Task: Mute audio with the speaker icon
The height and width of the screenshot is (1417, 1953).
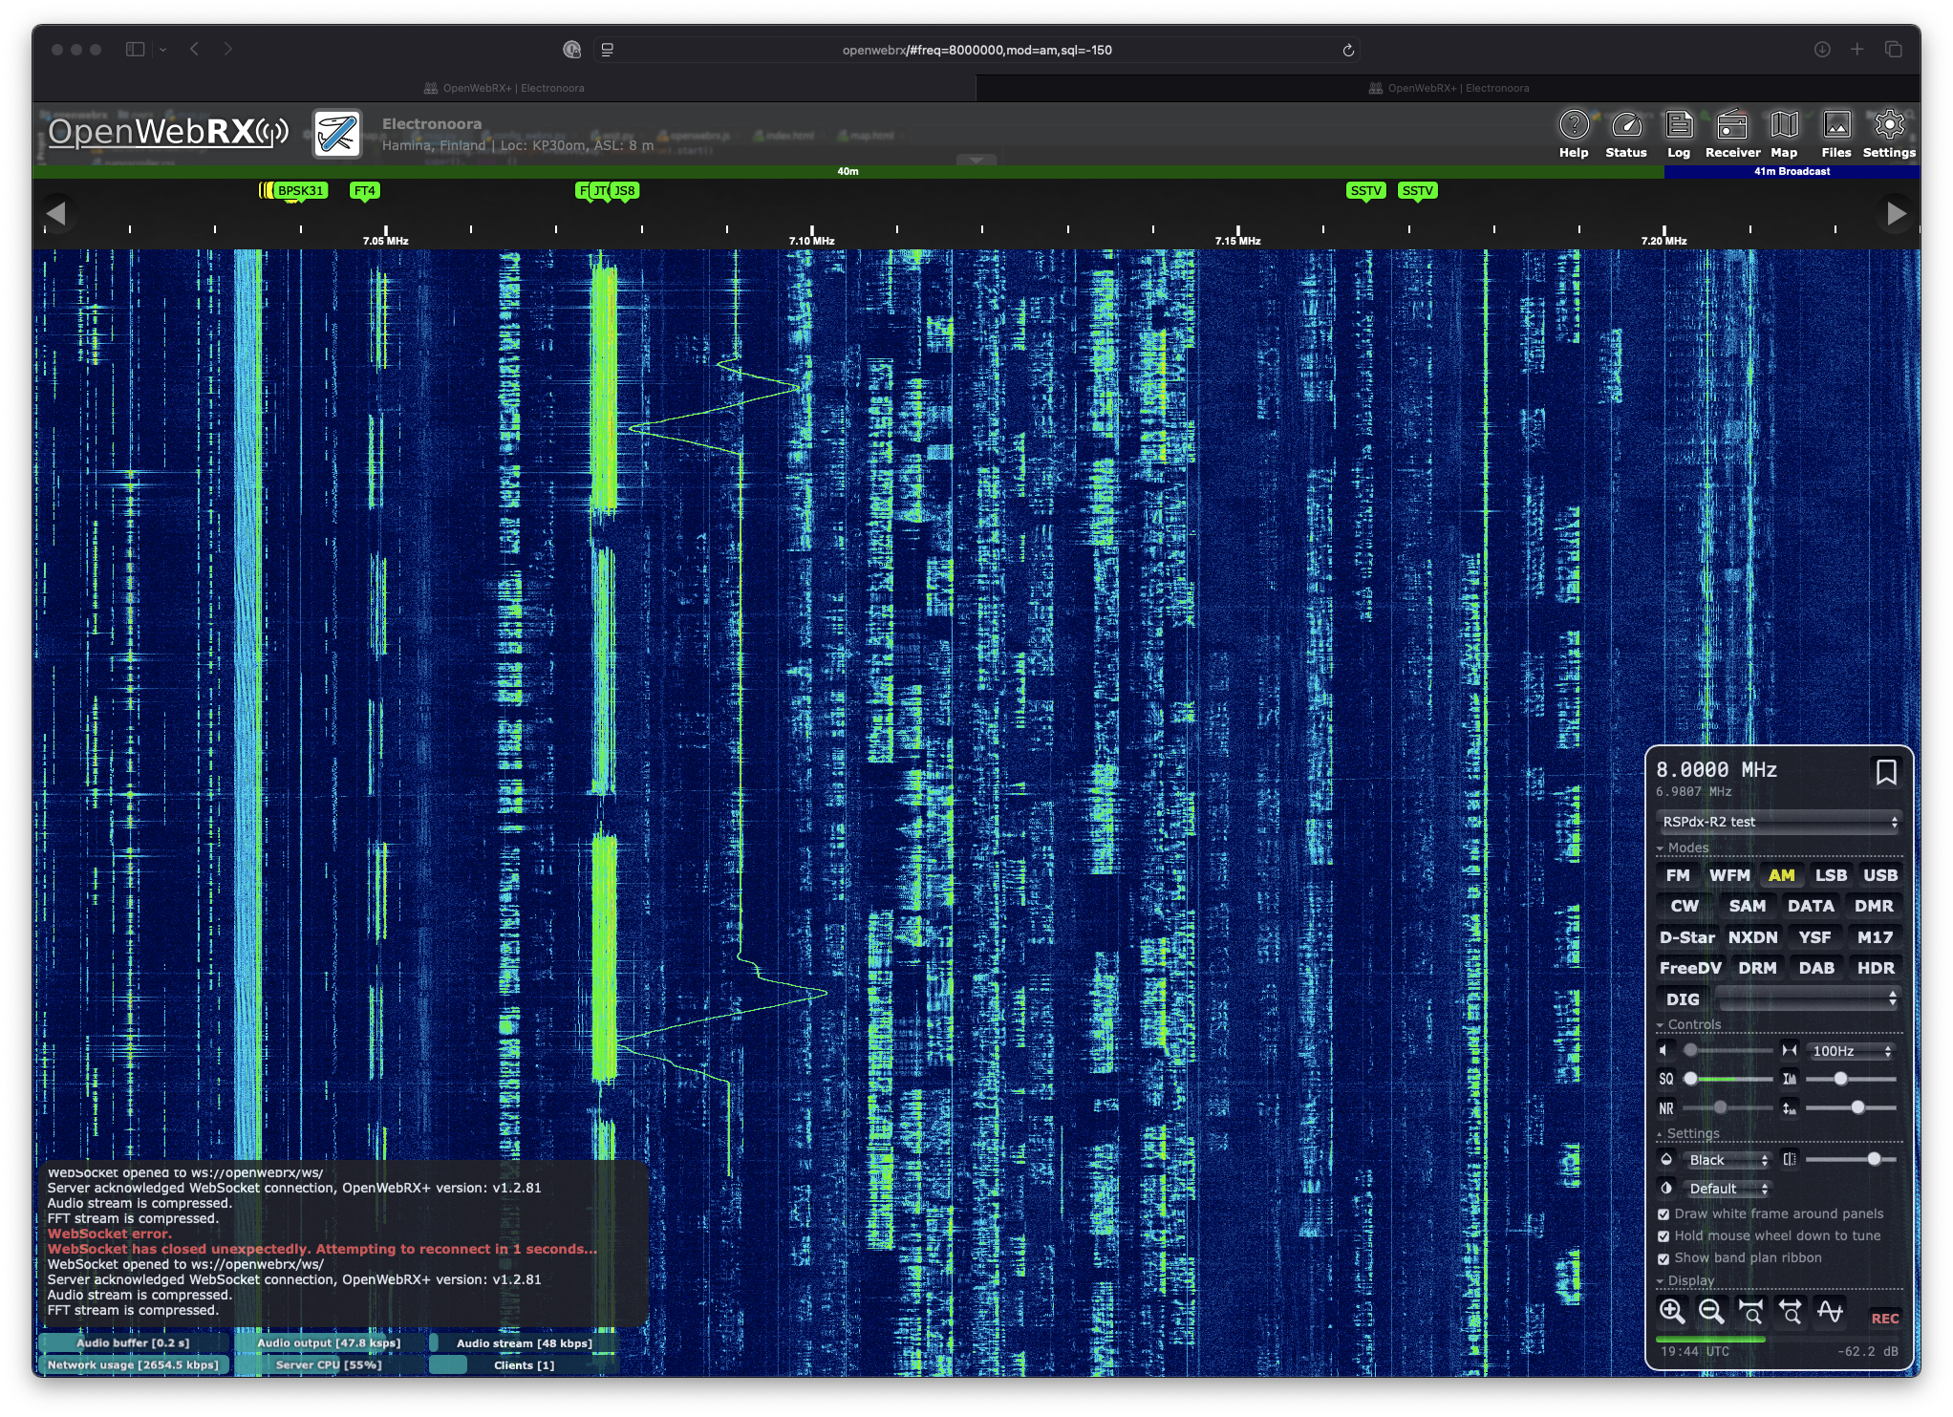Action: [1665, 1050]
